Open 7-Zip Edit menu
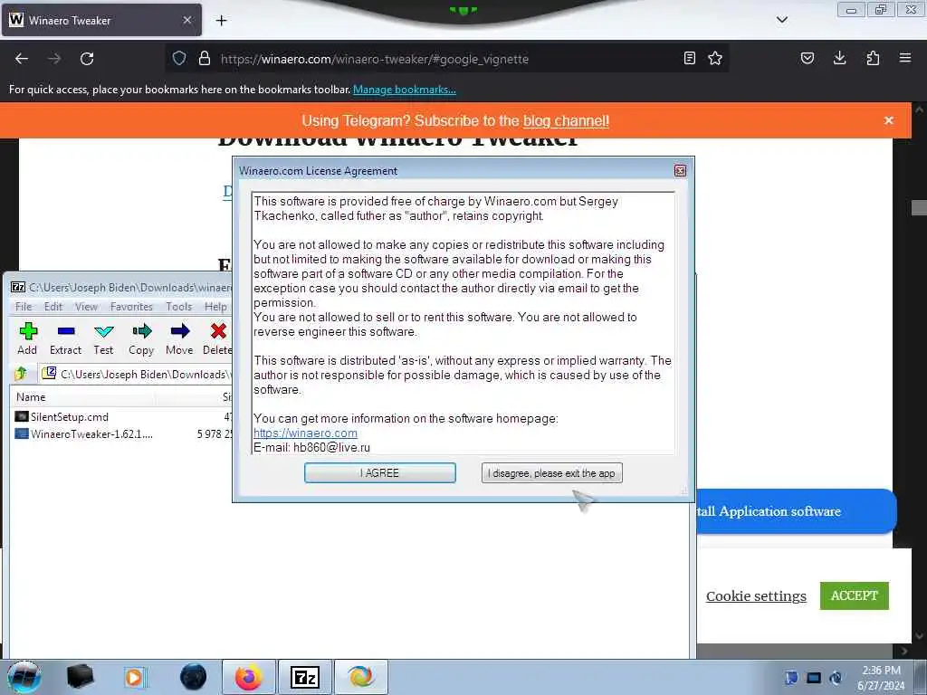The image size is (927, 695). [x=53, y=307]
